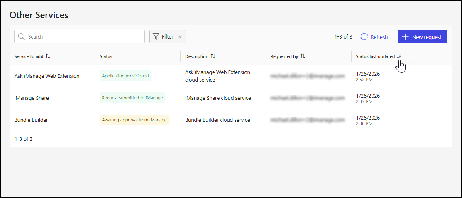Click requester email in iManage Share row
Image resolution: width=462 pixels, height=198 pixels.
[x=307, y=98]
